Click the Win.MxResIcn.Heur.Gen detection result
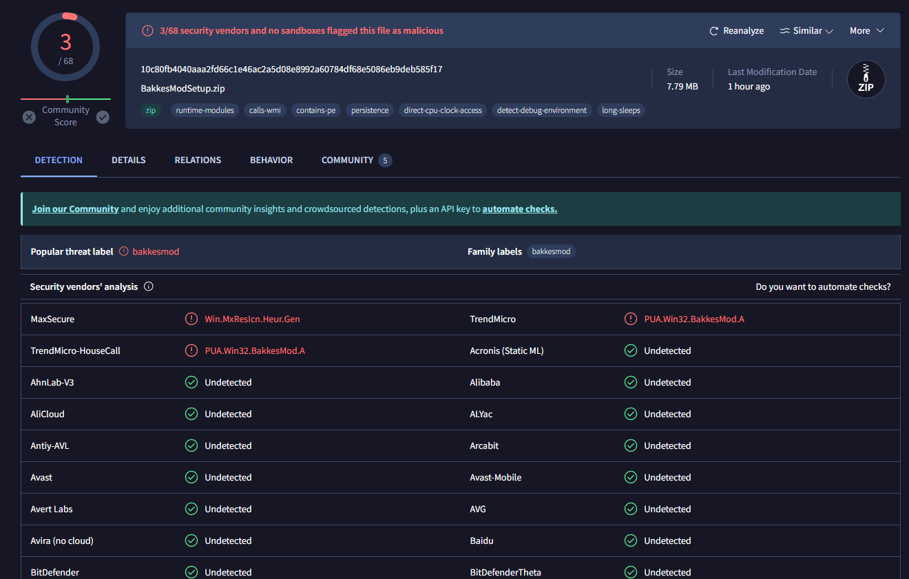The height and width of the screenshot is (579, 909). [x=252, y=319]
